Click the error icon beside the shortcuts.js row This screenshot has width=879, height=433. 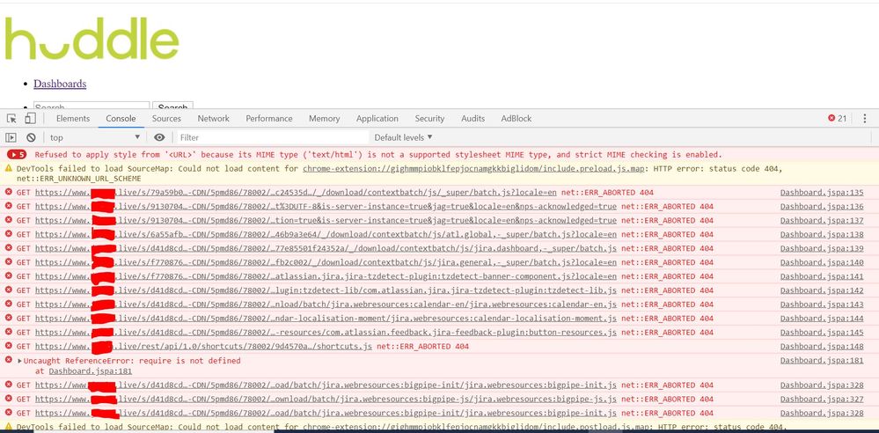pyautogui.click(x=9, y=346)
